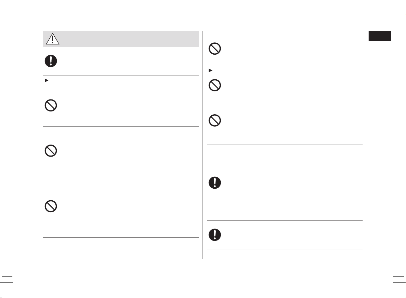Open the black section tab at page edge
This screenshot has height=298, width=406.
tap(380, 36)
